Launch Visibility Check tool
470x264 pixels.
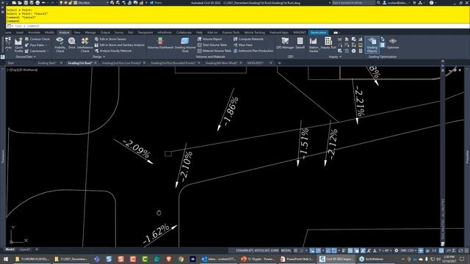click(x=60, y=45)
